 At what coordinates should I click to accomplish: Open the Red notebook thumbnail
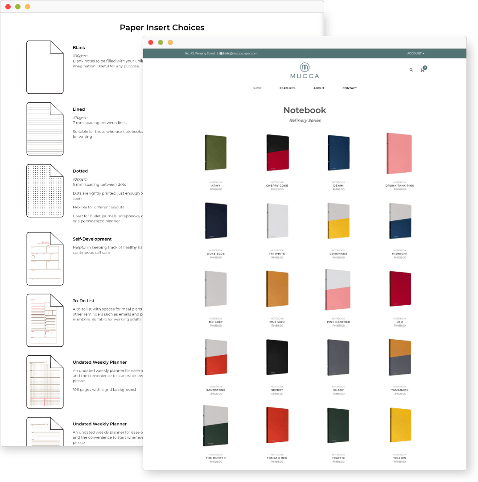point(400,289)
